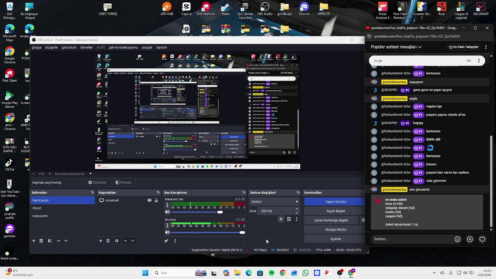Undock the Ses Karıştırıcı panel

click(244, 192)
